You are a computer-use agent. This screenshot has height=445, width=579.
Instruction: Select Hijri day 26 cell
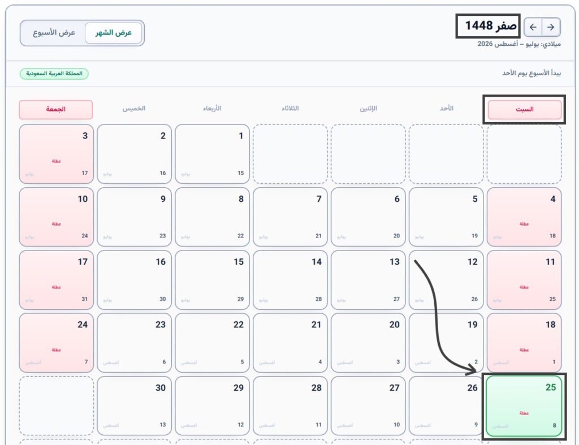pos(446,406)
